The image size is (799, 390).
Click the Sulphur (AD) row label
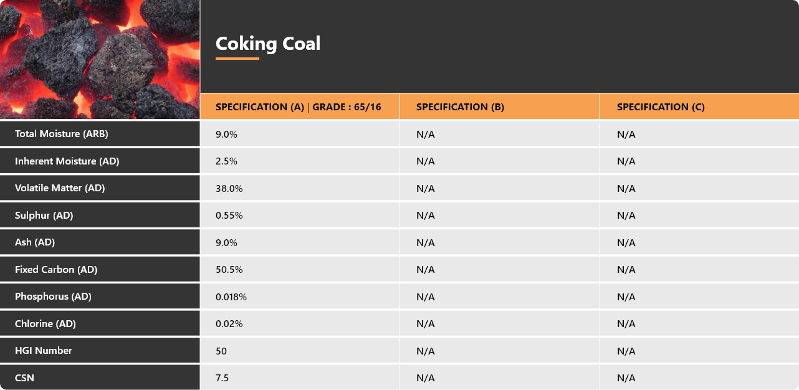tap(44, 215)
